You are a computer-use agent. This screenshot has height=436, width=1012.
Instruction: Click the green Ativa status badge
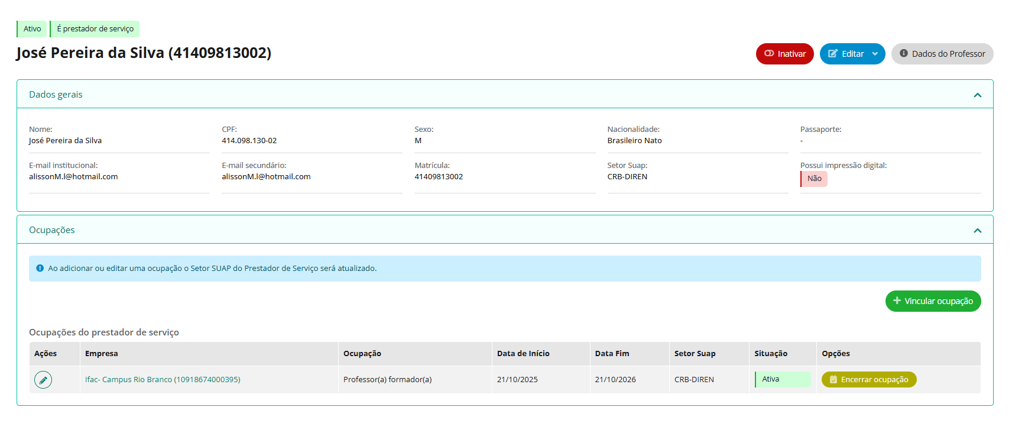pyautogui.click(x=782, y=379)
